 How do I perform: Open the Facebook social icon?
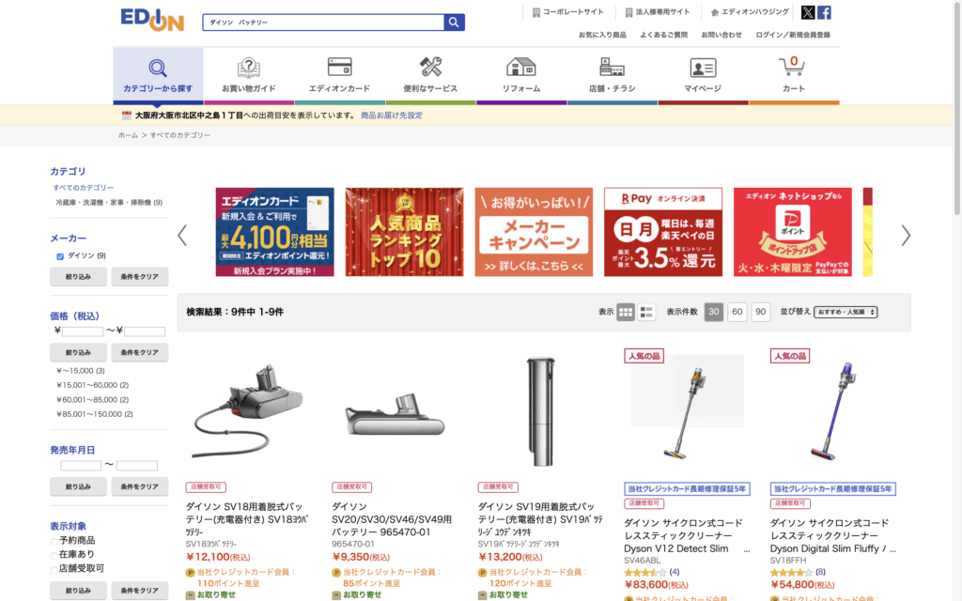(x=824, y=12)
